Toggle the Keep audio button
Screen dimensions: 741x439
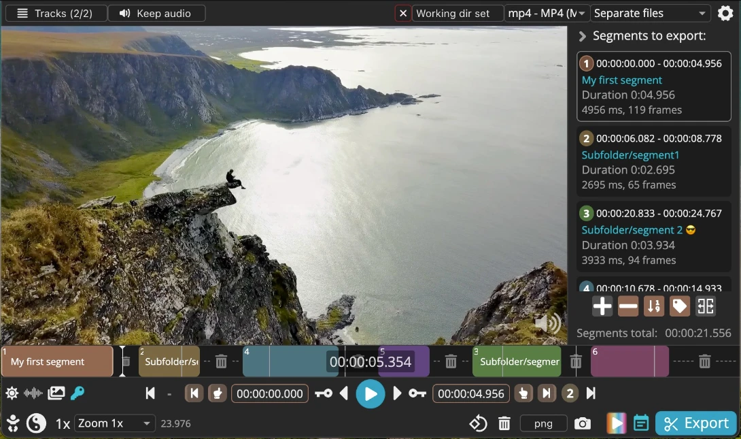coord(157,13)
